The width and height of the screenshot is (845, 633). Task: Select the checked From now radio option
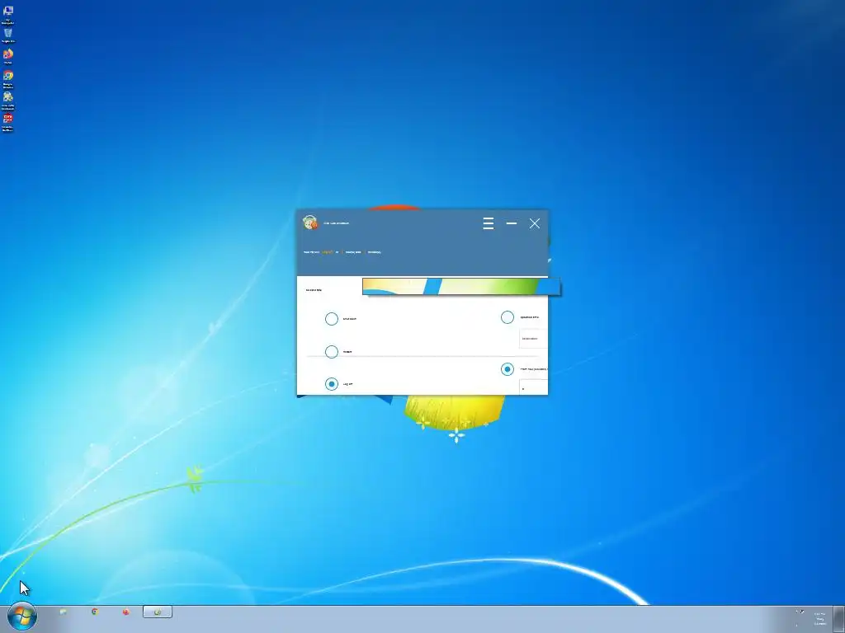[507, 369]
